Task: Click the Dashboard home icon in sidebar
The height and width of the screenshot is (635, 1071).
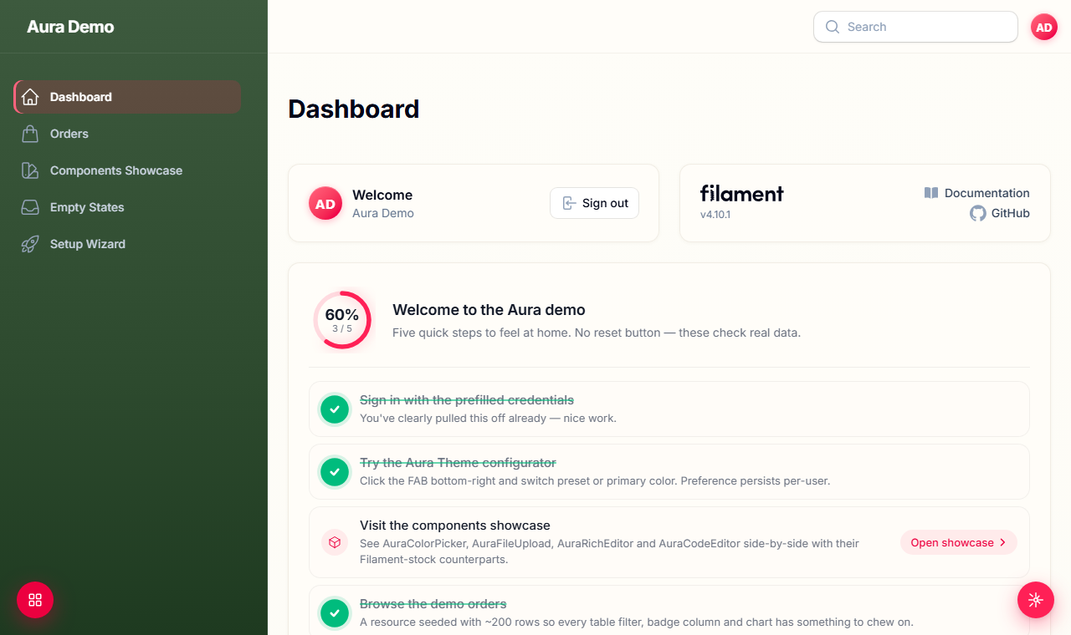Action: 30,97
